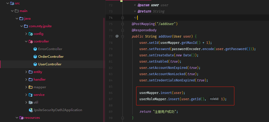Click setAccountNonExpired on line 82
Viewport: 269px width, 122px height.
point(168,68)
